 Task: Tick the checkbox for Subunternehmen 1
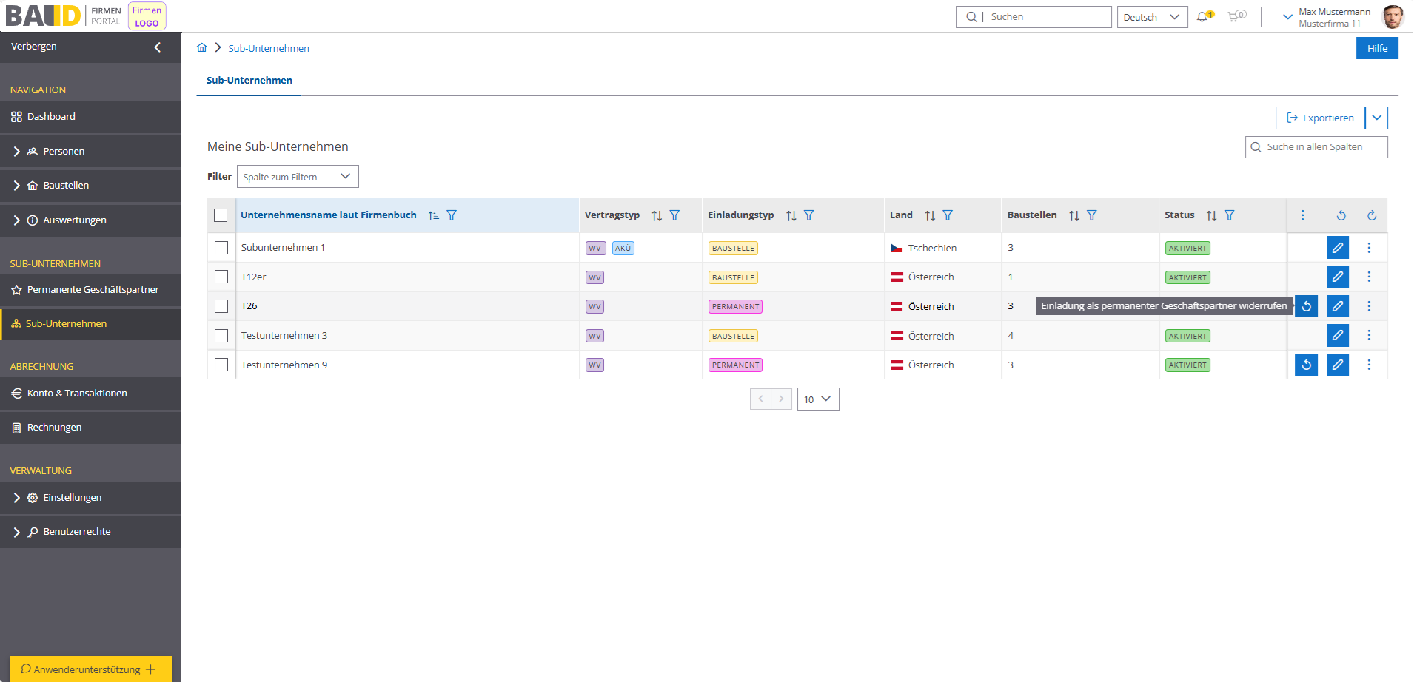[221, 248]
